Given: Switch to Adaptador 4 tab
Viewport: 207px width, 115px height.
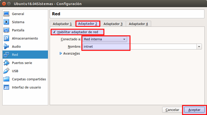Looking at the screenshot, I should 138,24.
